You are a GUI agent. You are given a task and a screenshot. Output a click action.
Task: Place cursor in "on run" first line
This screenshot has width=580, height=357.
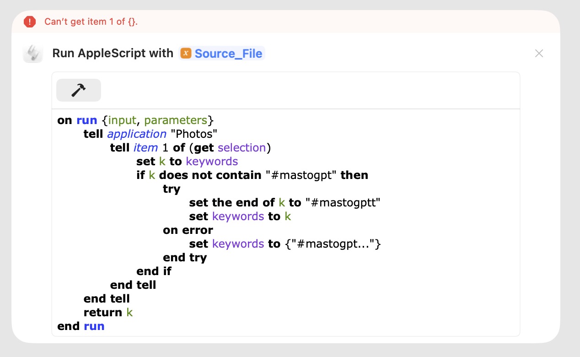pyautogui.click(x=135, y=120)
